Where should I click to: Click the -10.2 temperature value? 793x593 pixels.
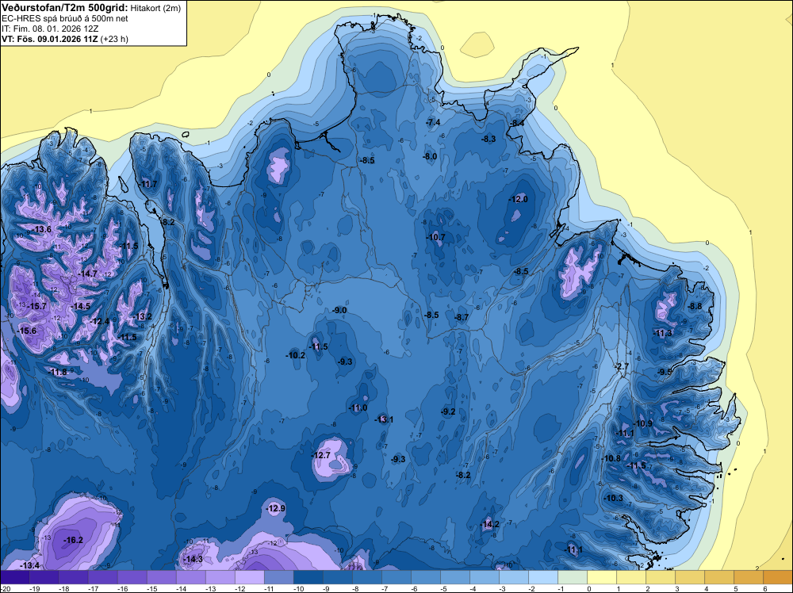(x=295, y=355)
